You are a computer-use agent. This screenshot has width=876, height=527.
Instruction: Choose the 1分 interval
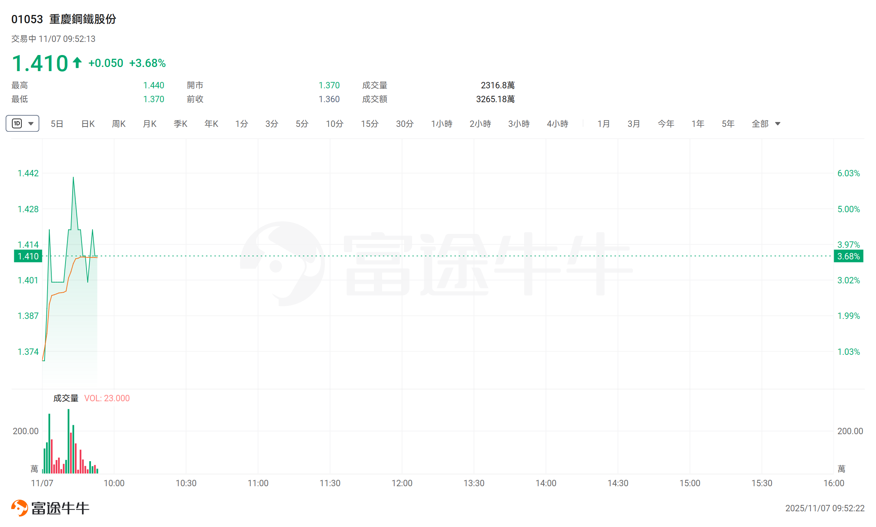241,124
